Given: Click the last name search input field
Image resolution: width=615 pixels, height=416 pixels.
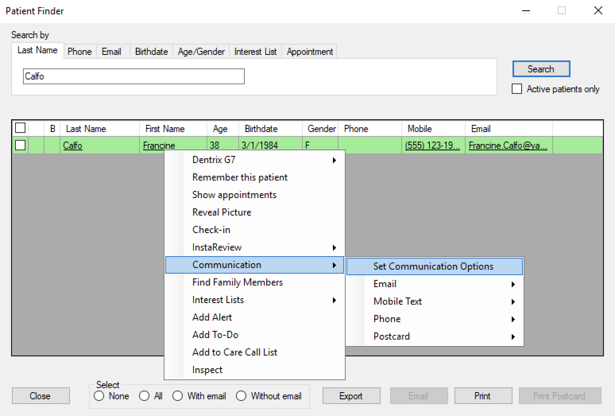Looking at the screenshot, I should point(133,76).
